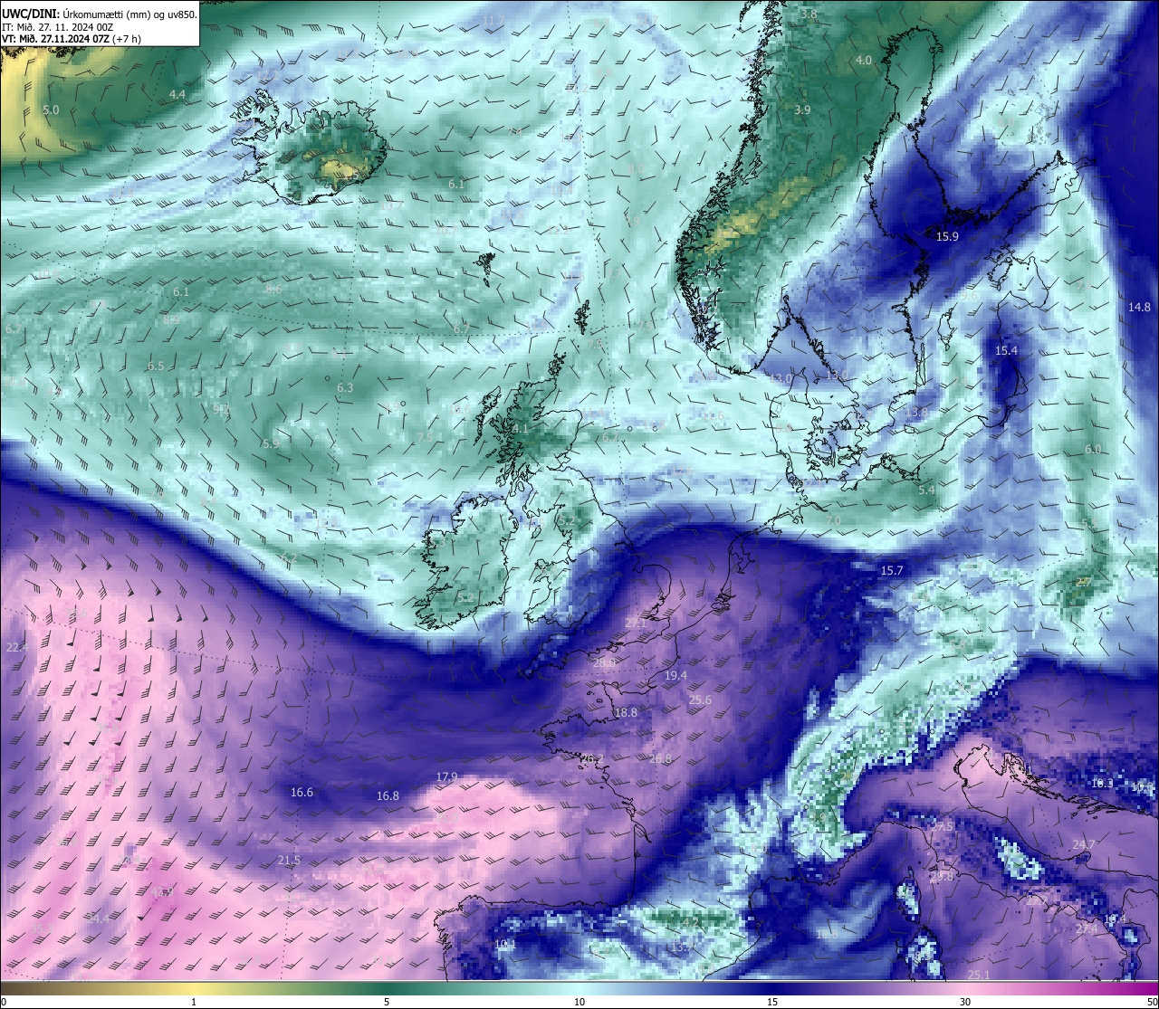The height and width of the screenshot is (1009, 1159).
Task: Click the 24.7 value over the Adriatic
Action: click(1084, 845)
